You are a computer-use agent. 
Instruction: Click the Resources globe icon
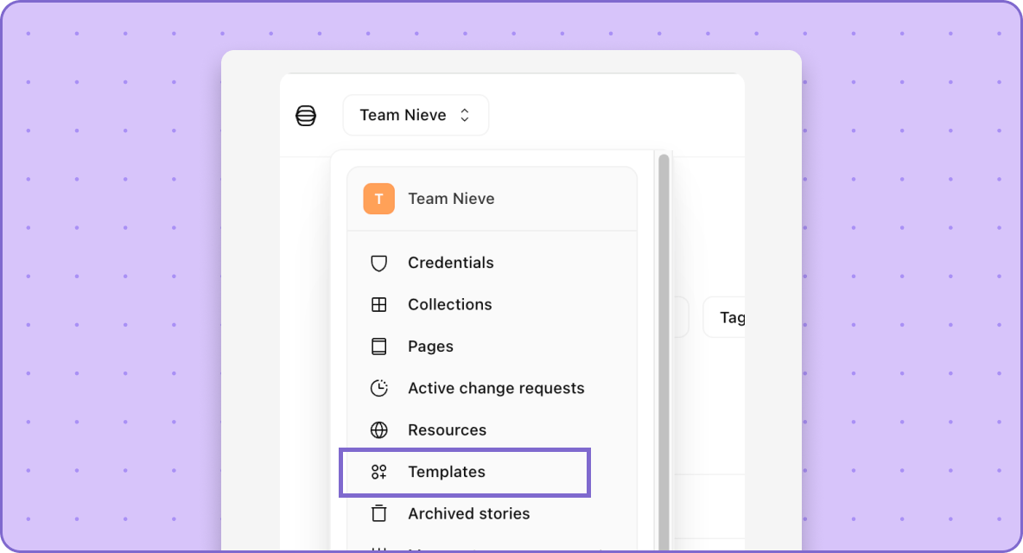pyautogui.click(x=378, y=430)
